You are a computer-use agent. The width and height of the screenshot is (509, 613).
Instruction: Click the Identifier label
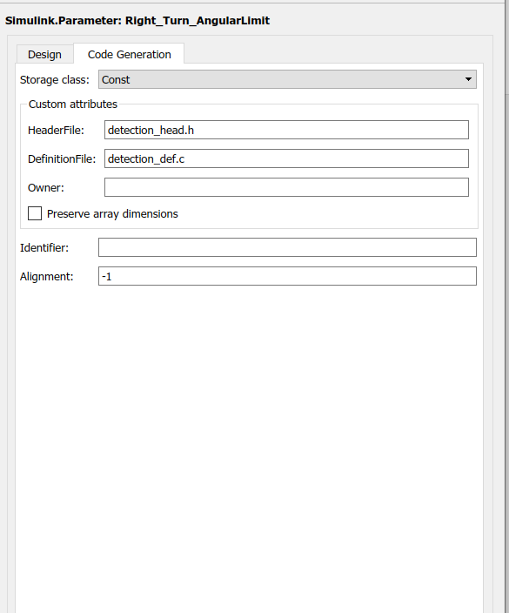[x=44, y=248]
